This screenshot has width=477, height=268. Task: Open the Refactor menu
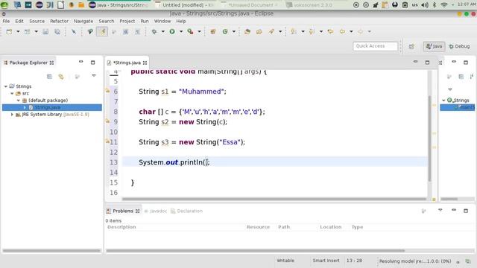tap(60, 22)
